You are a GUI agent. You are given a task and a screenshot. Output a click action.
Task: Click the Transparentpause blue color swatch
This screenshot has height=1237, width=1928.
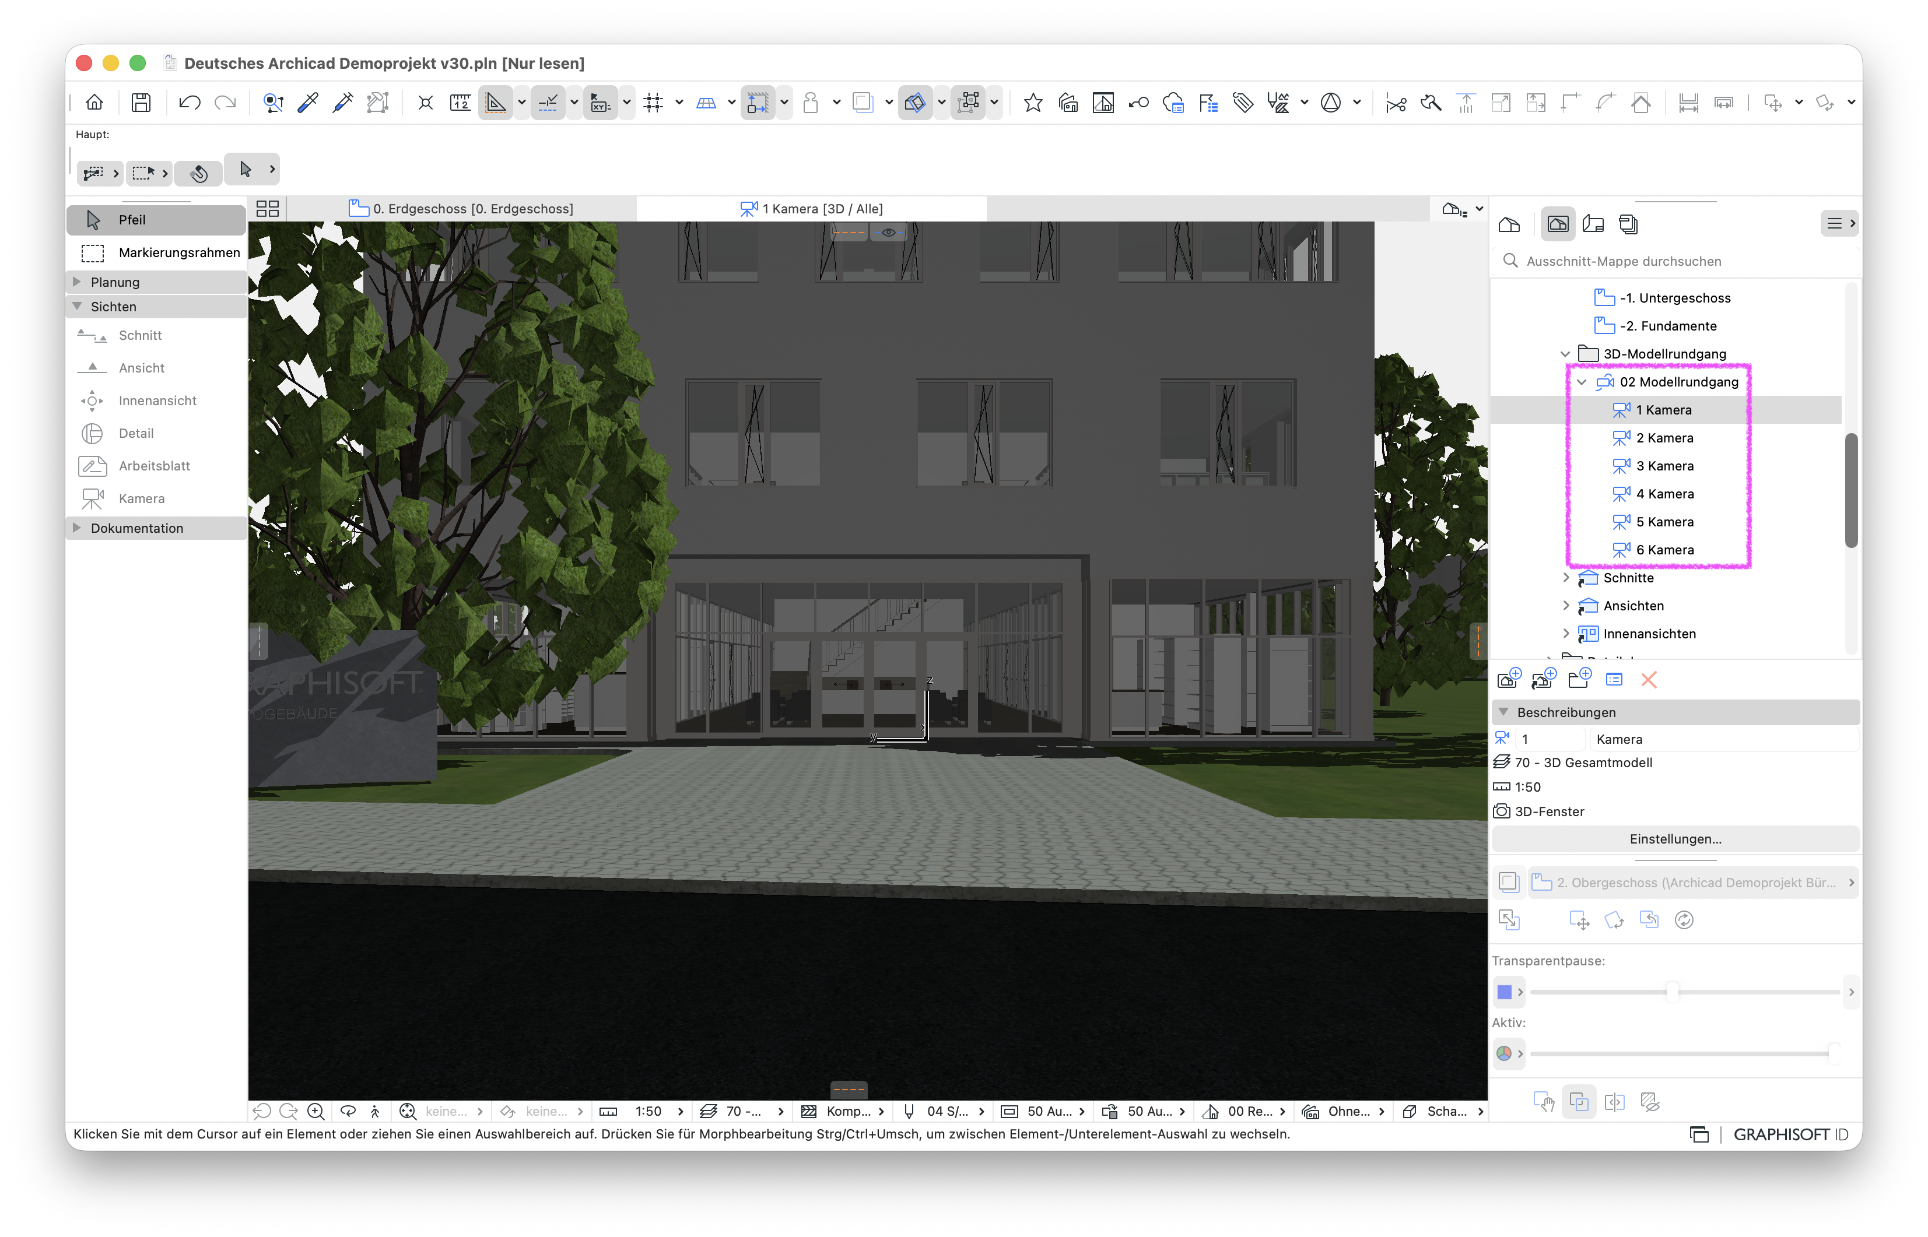(1505, 992)
